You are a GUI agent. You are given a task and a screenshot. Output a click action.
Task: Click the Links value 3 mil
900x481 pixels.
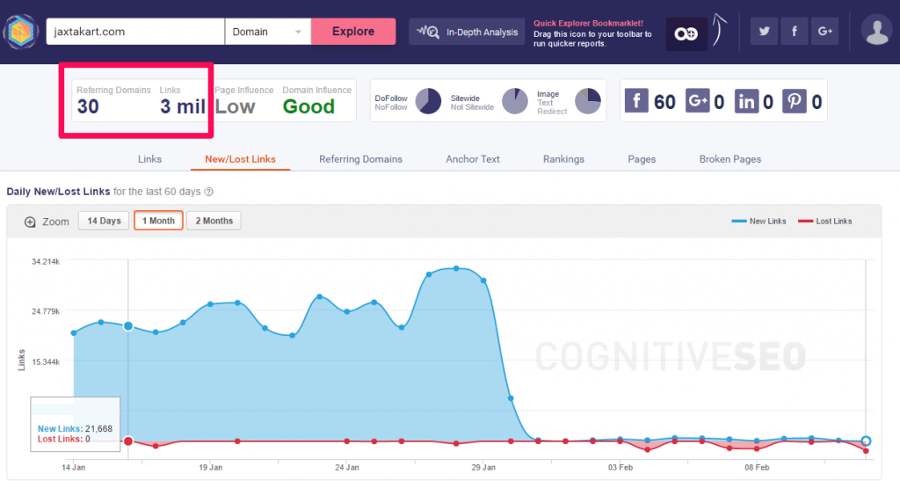click(183, 106)
